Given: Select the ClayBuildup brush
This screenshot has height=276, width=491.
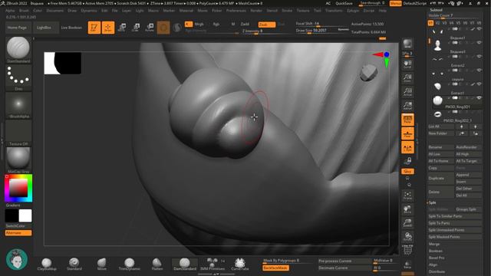Looking at the screenshot, I should [47, 264].
